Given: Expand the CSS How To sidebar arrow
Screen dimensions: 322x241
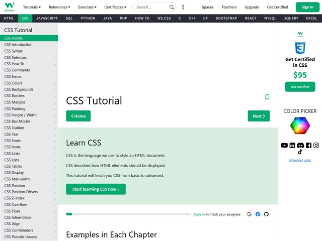Looking at the screenshot, I should pos(55,65).
